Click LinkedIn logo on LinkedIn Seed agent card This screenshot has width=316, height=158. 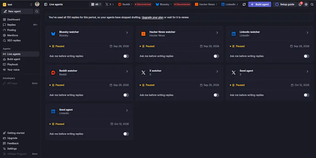pyautogui.click(x=53, y=112)
